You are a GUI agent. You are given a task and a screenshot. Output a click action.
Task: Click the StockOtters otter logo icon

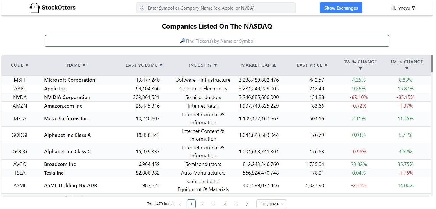35,8
